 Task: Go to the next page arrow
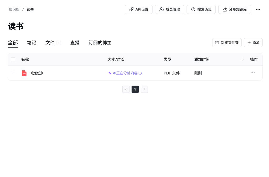pyautogui.click(x=144, y=89)
